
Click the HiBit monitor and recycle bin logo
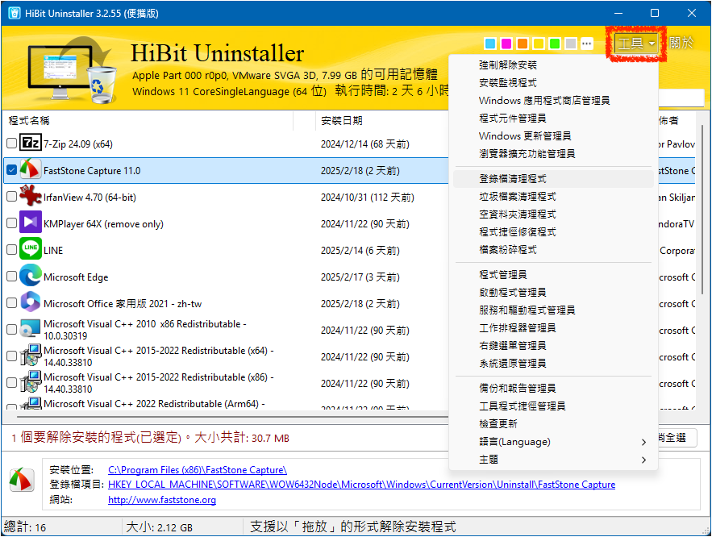tap(72, 71)
